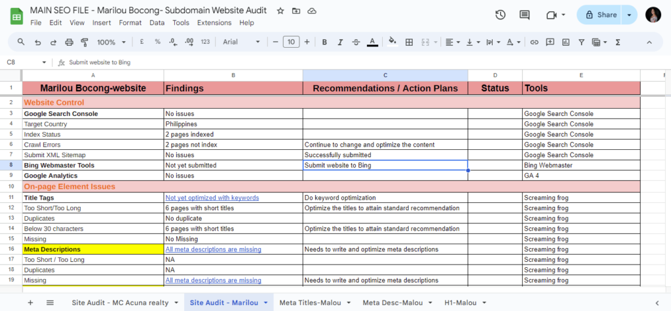
Task: Format as currency pound
Action: coord(142,42)
